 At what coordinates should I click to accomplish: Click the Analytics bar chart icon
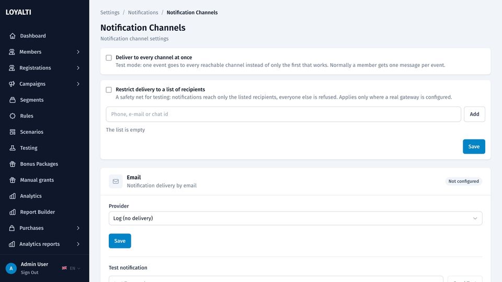13,196
